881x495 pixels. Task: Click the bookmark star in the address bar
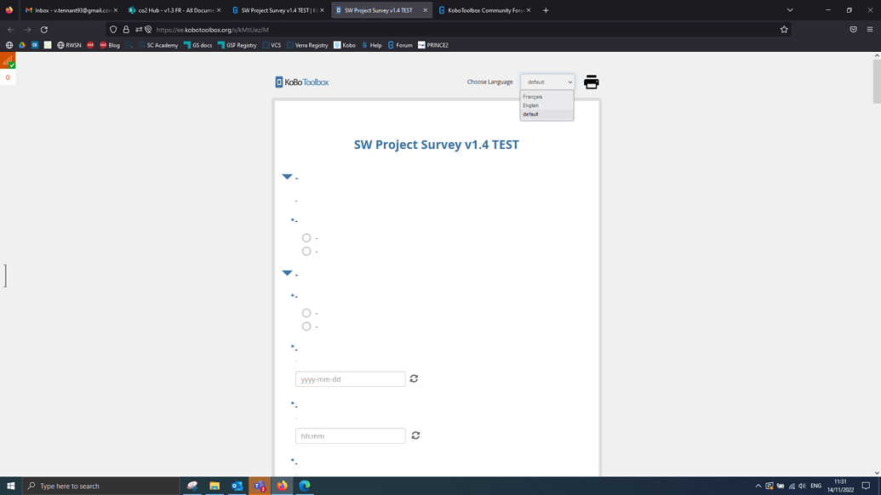coord(783,28)
